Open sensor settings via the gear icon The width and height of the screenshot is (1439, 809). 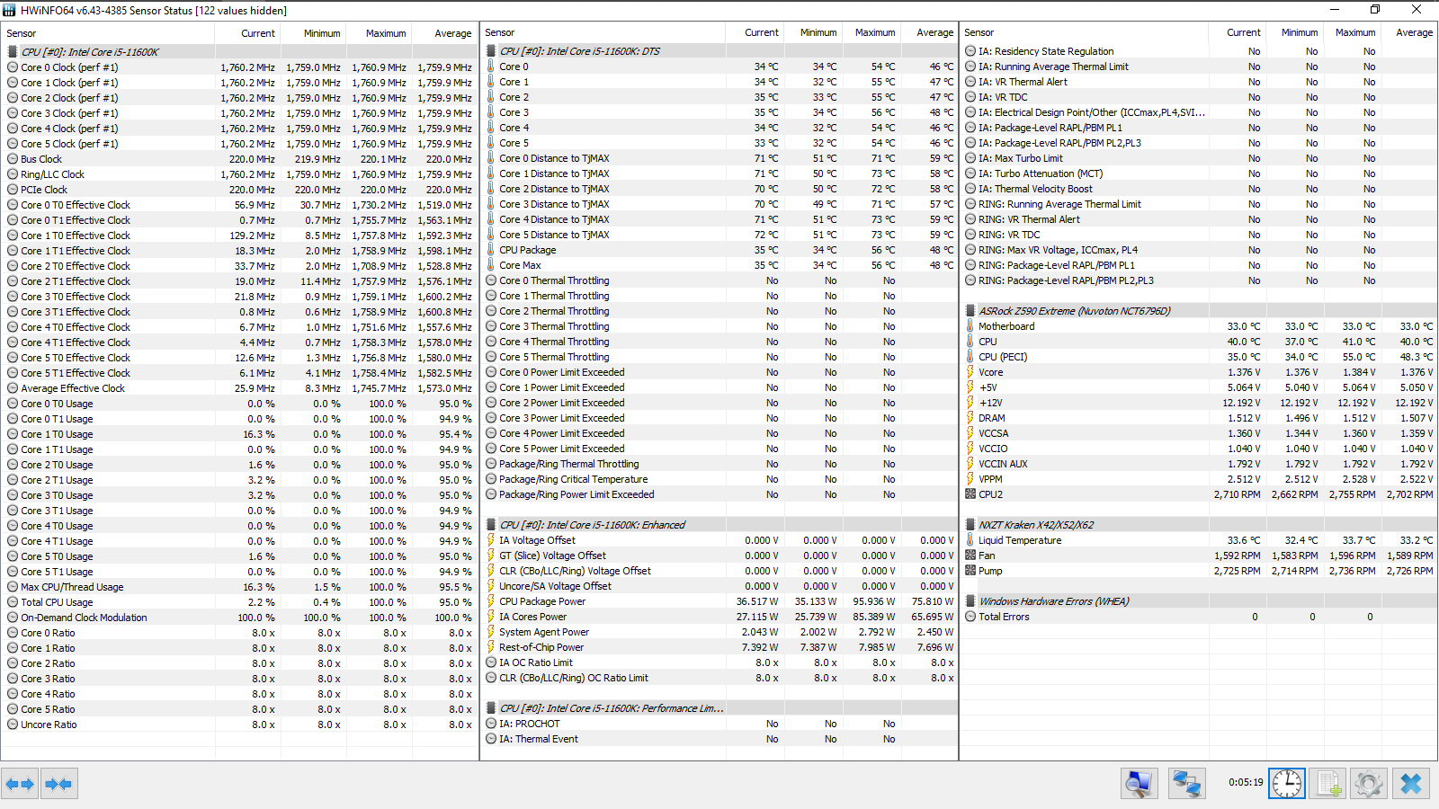(x=1369, y=784)
